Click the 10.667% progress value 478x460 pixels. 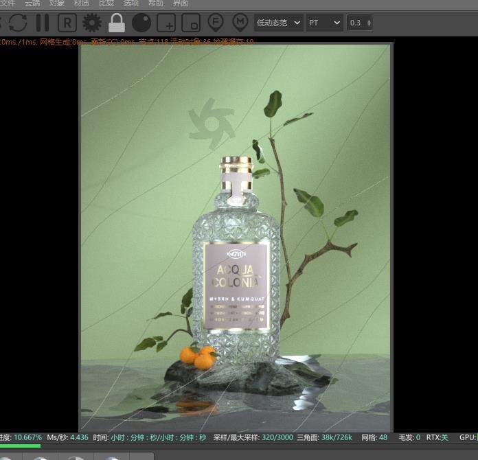27,437
